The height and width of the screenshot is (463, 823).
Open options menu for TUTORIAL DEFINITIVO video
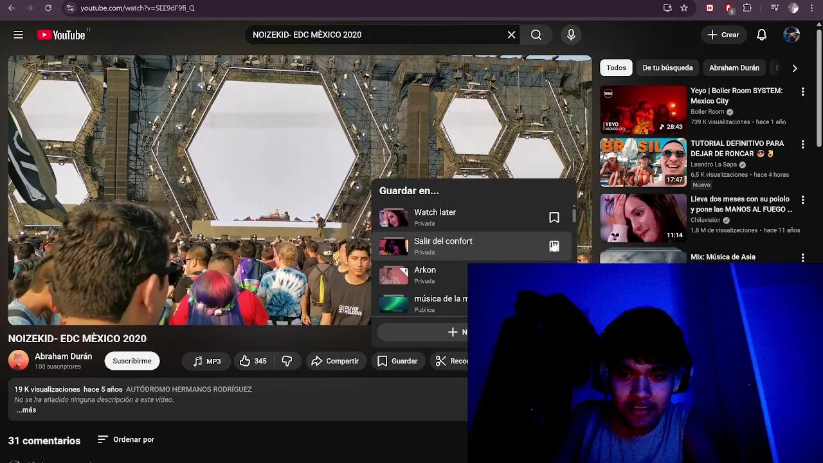802,145
